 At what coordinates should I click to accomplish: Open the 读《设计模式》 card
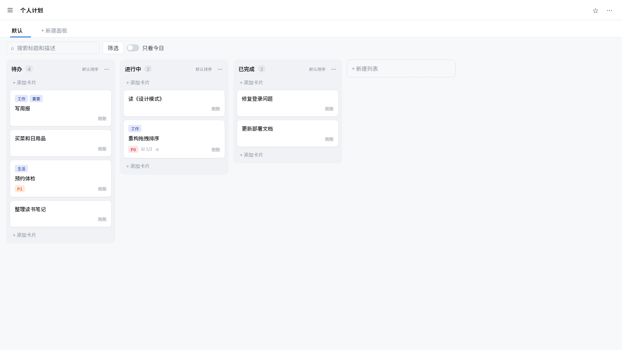point(174,103)
